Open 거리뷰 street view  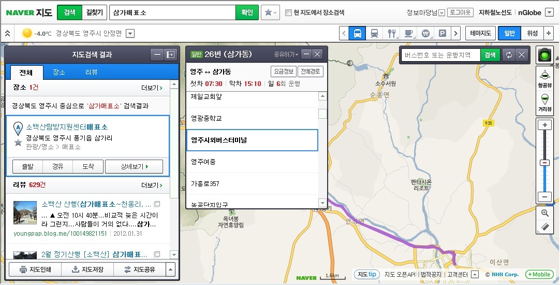point(544,102)
